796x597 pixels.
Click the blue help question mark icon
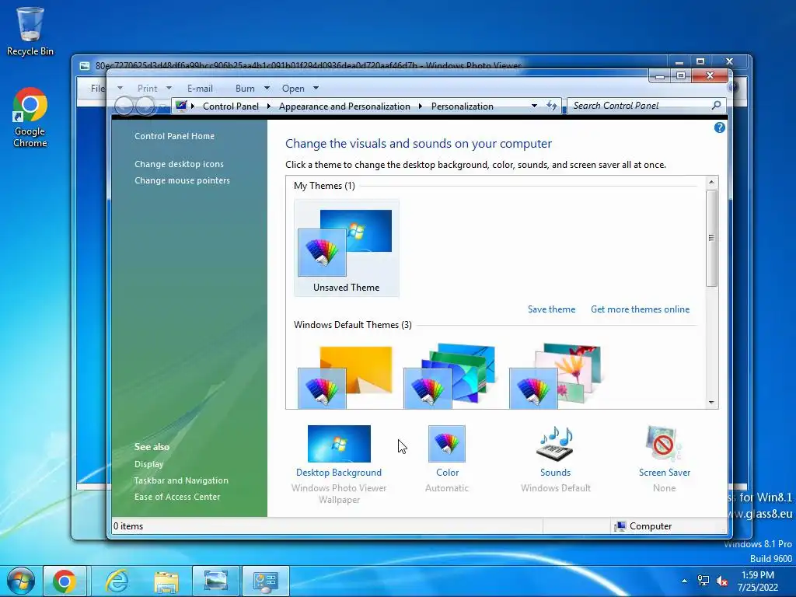(719, 127)
